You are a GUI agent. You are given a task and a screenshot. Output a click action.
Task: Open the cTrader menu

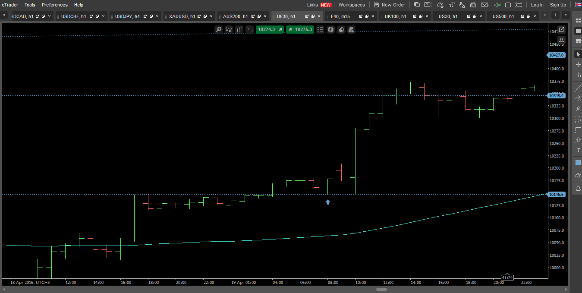click(10, 5)
